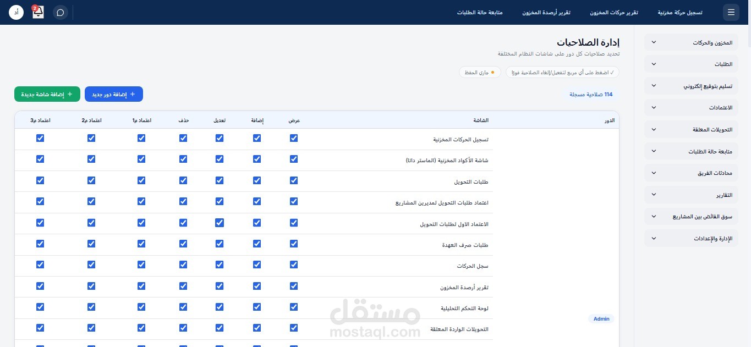The height and width of the screenshot is (347, 751).
Task: Toggle عرض checkbox for لوحة التحكم التحليلية
Action: coord(294,307)
